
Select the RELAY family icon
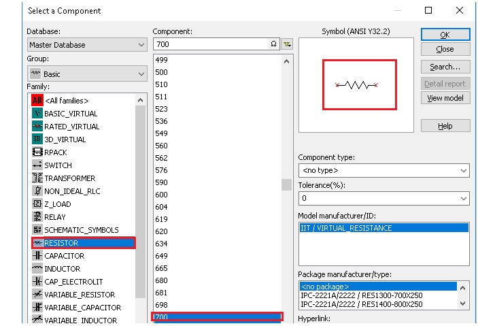(37, 216)
